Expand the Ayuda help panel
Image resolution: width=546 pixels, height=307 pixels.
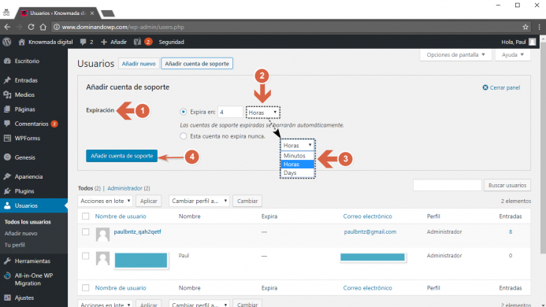pyautogui.click(x=513, y=54)
